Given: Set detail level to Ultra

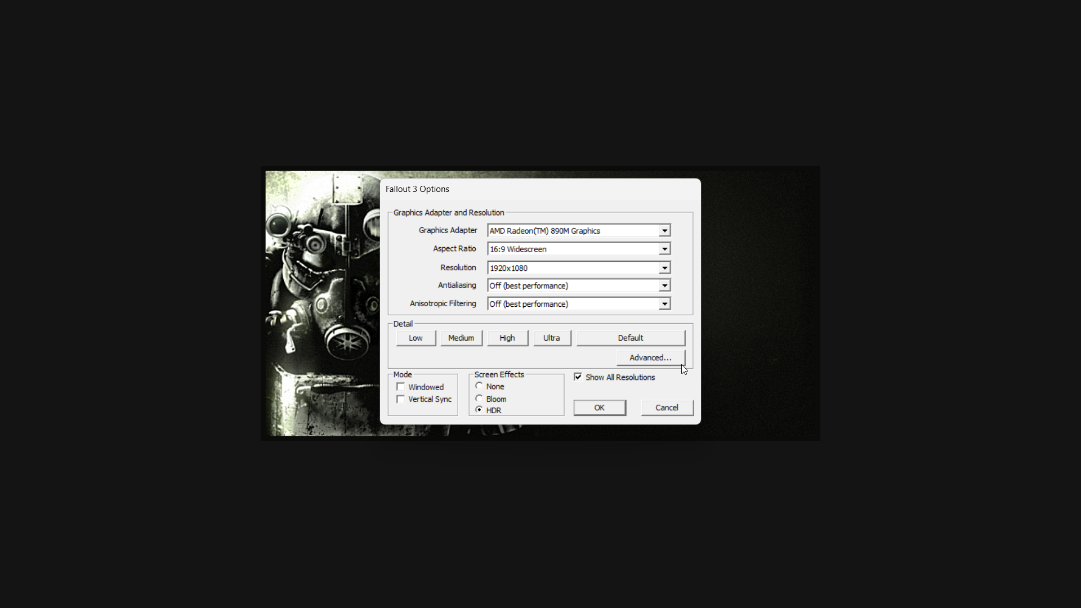Looking at the screenshot, I should (x=552, y=337).
